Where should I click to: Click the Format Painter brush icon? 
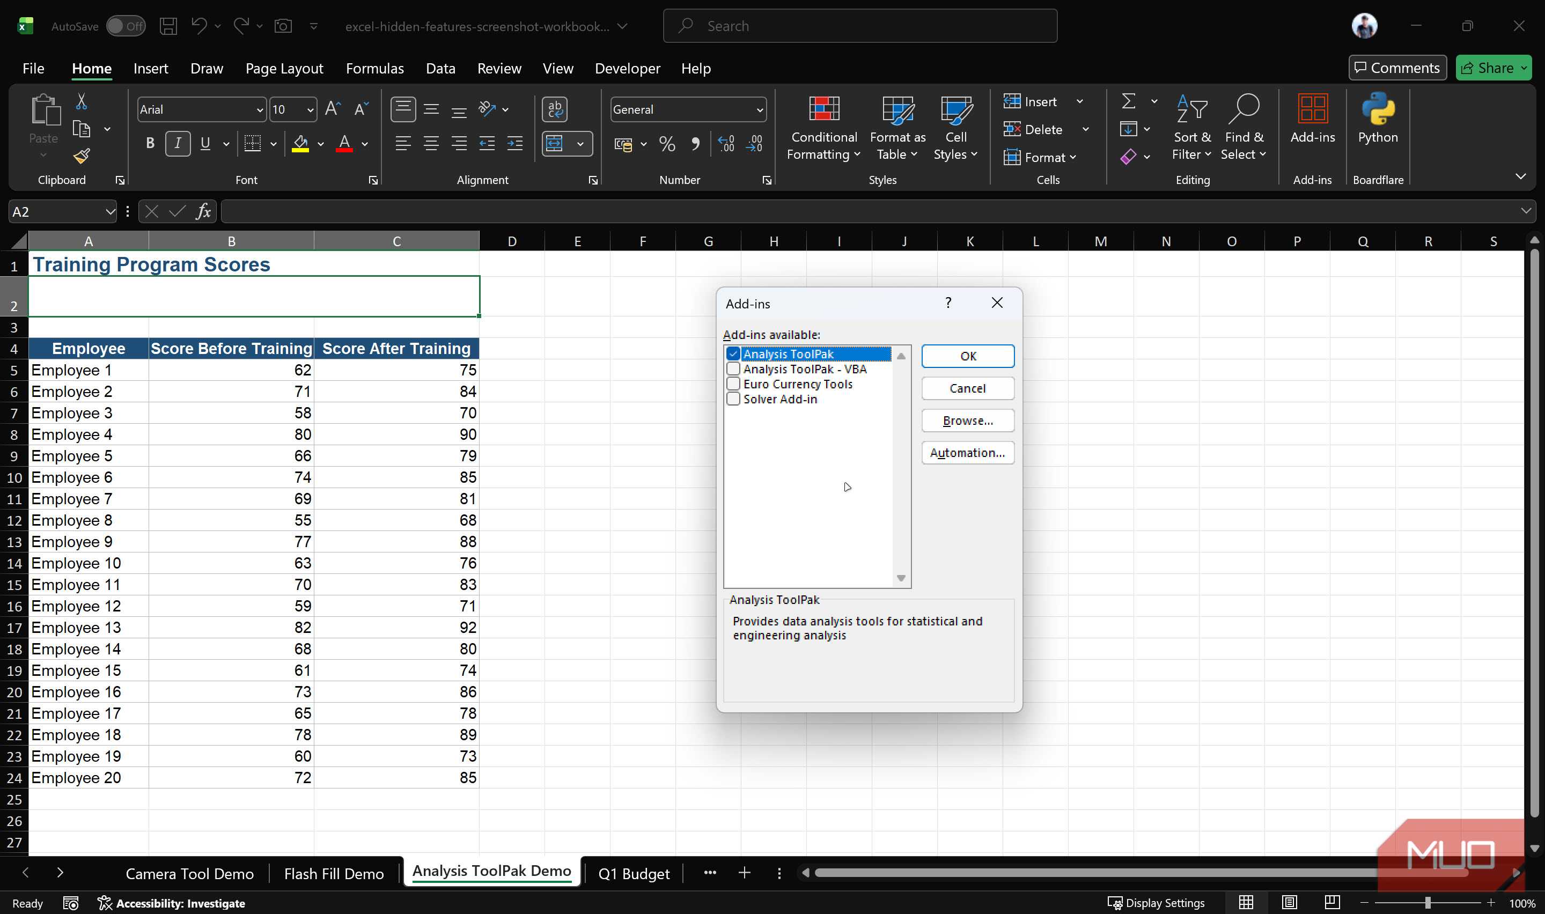click(82, 156)
